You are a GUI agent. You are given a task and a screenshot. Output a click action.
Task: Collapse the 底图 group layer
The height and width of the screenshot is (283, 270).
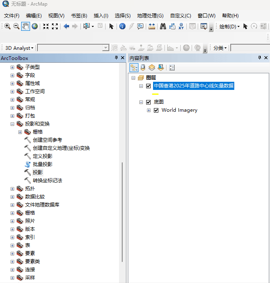(141, 102)
